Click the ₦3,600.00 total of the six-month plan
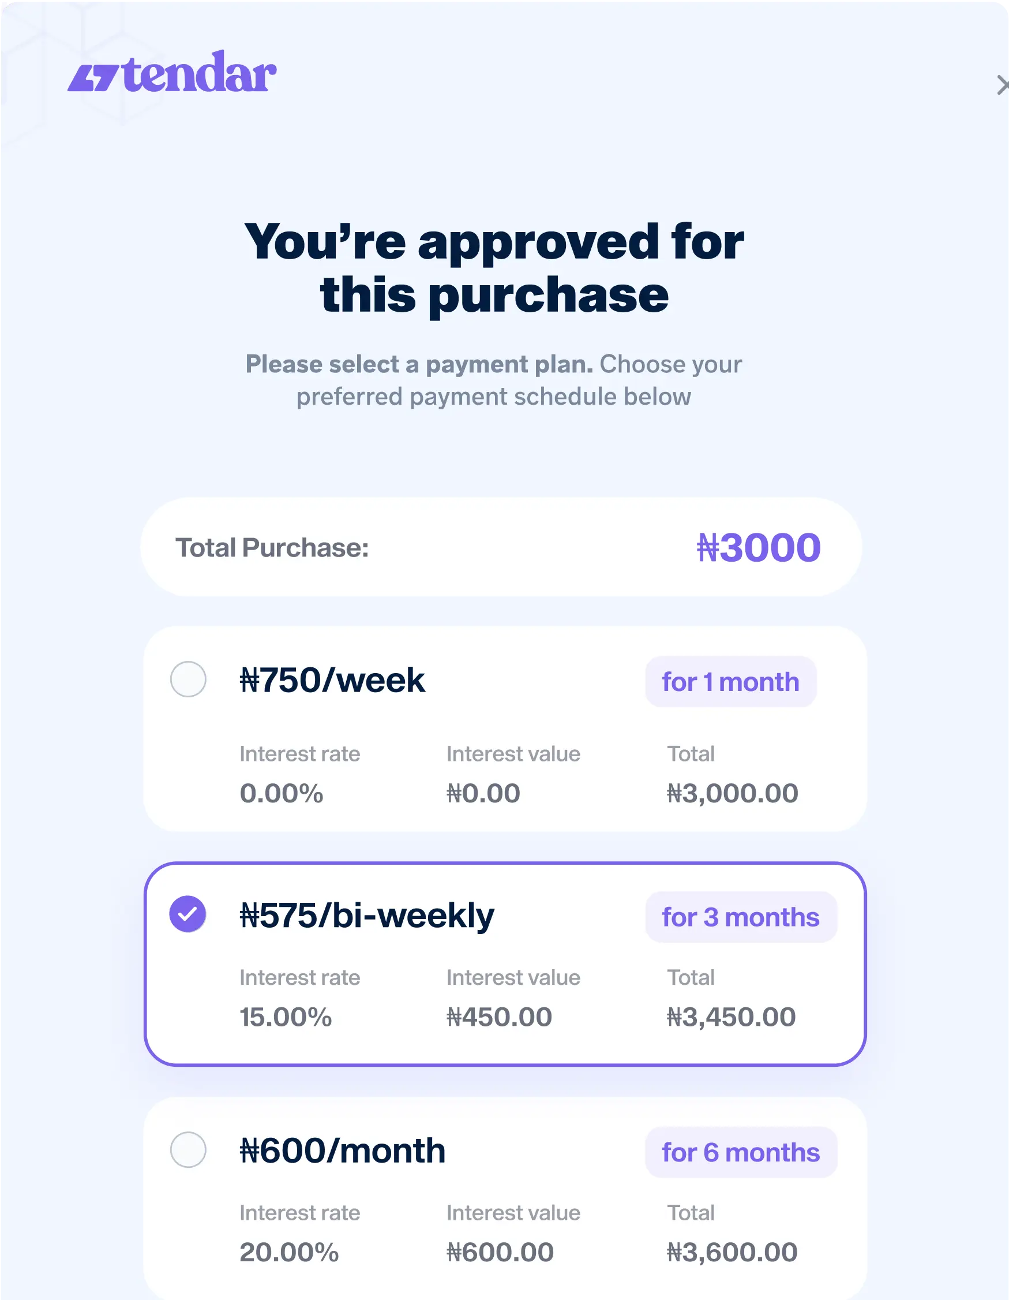Image resolution: width=1009 pixels, height=1300 pixels. point(732,1252)
